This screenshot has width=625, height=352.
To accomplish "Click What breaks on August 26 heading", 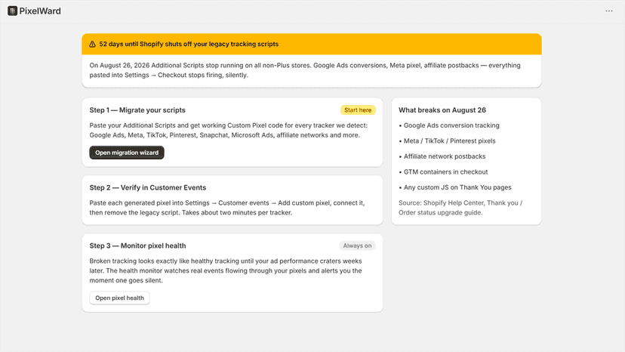I will point(442,110).
